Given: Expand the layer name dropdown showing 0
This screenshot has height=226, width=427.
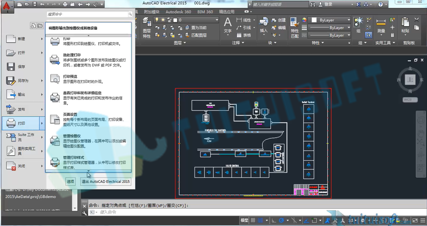Looking at the screenshot, I should [x=216, y=20].
